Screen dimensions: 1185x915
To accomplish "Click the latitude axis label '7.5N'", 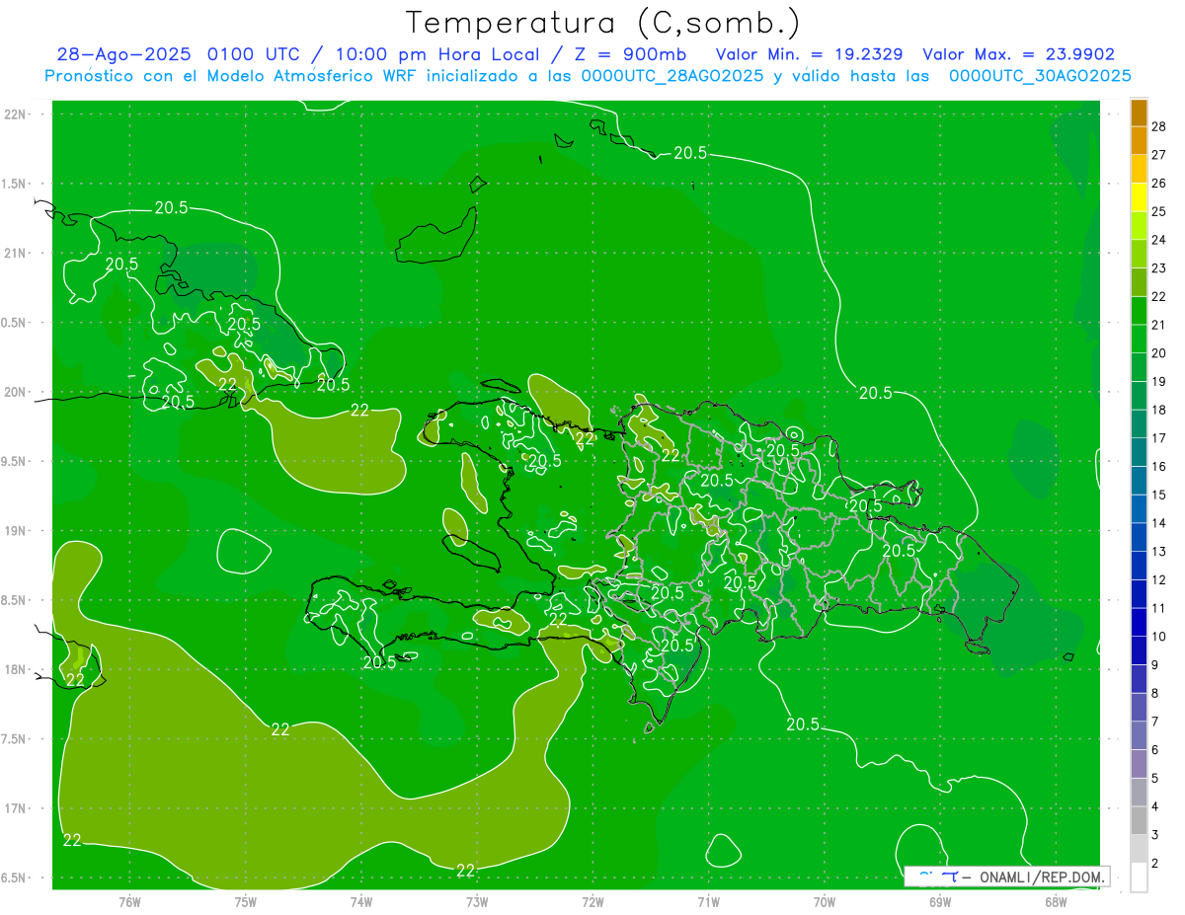I will 14,738.
